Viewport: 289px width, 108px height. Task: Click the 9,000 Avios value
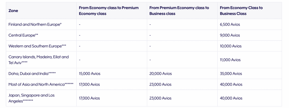[x=230, y=35]
